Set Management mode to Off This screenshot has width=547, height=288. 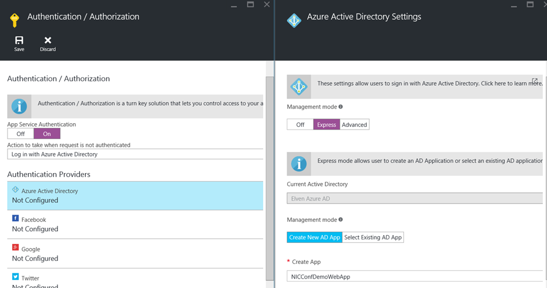point(300,124)
